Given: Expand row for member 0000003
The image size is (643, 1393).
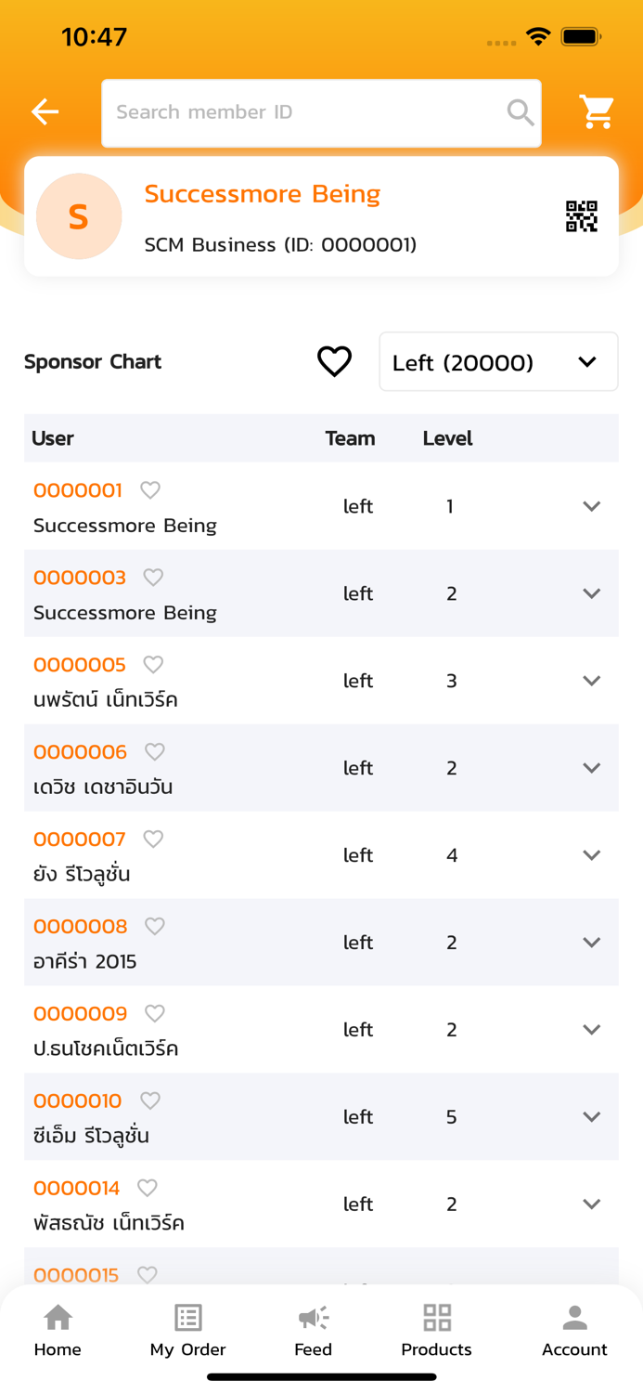Looking at the screenshot, I should pos(591,593).
